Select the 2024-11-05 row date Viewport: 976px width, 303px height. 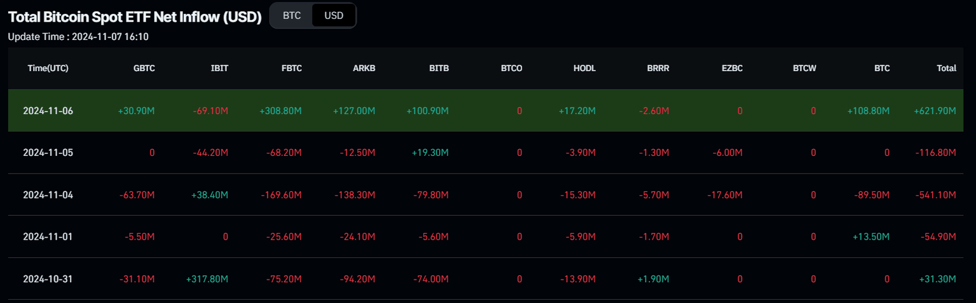point(48,153)
